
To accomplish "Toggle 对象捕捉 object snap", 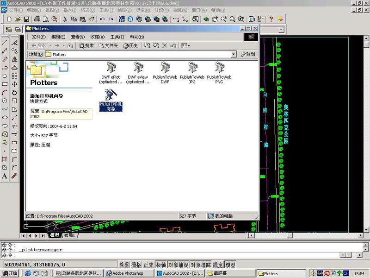I will point(178,265).
